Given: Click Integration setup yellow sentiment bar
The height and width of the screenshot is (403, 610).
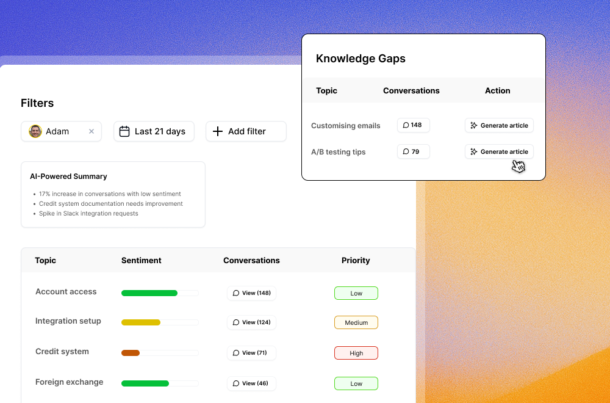Looking at the screenshot, I should (141, 322).
